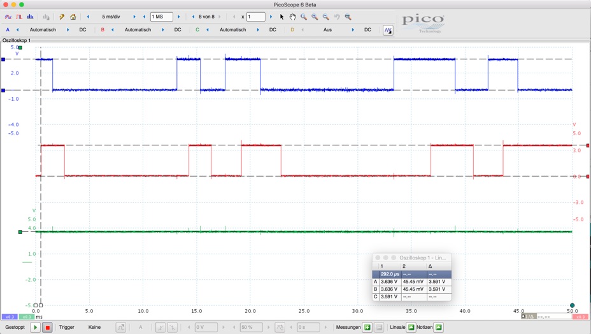Open channel A settings
Screen dimensions: 591x334
point(8,30)
